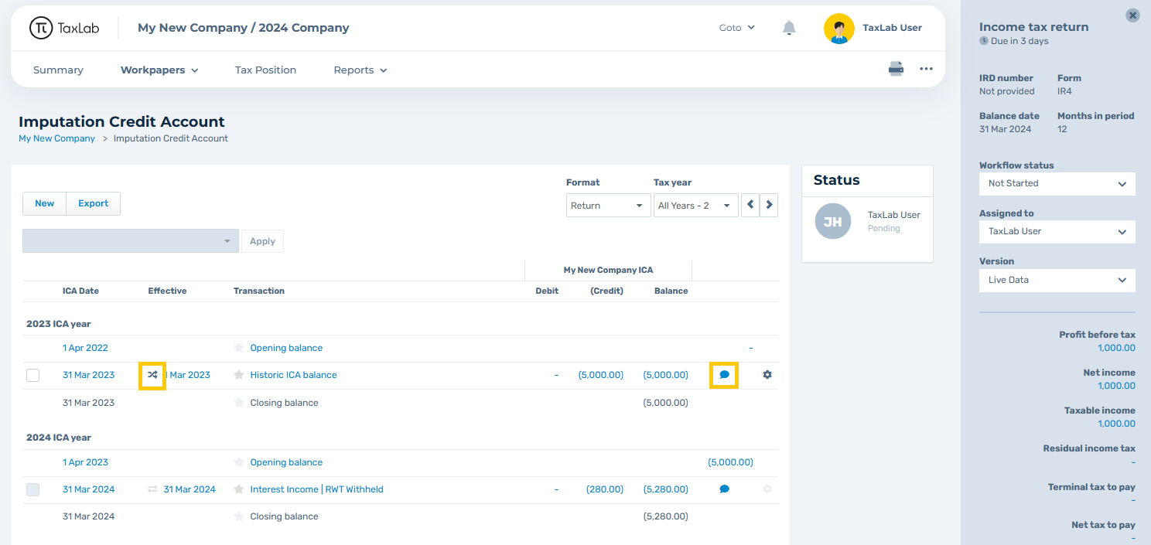Image resolution: width=1151 pixels, height=545 pixels.
Task: Click the Profit before tax 1,000.00 value
Action: pos(1116,348)
